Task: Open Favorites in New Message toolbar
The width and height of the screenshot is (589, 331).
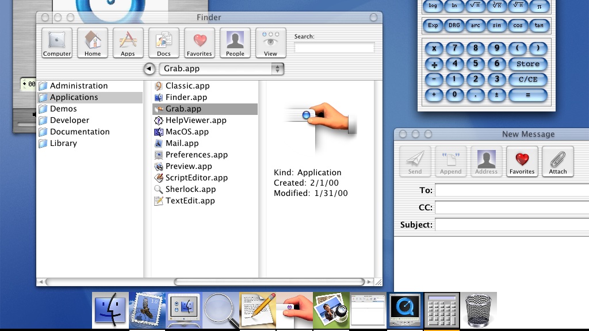Action: (x=522, y=161)
